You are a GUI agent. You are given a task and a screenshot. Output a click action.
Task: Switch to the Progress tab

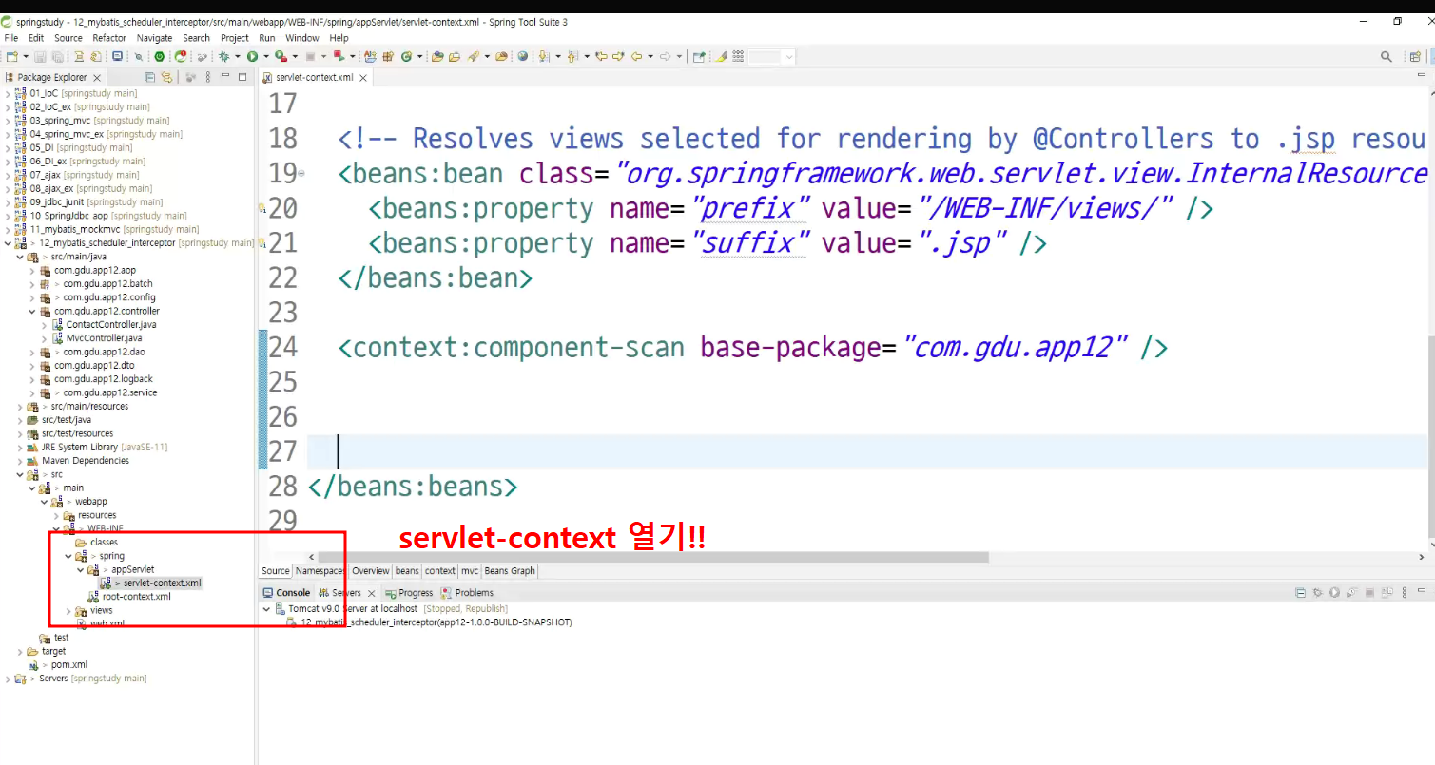pyautogui.click(x=410, y=592)
